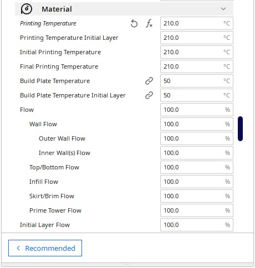This screenshot has width=255, height=268.
Task: Click the Infill Flow input box
Action: click(197, 182)
